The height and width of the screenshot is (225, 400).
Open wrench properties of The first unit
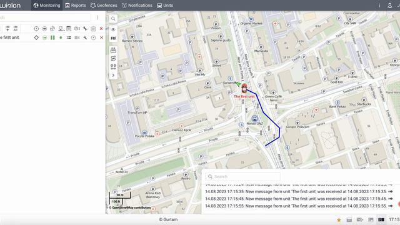pos(85,37)
